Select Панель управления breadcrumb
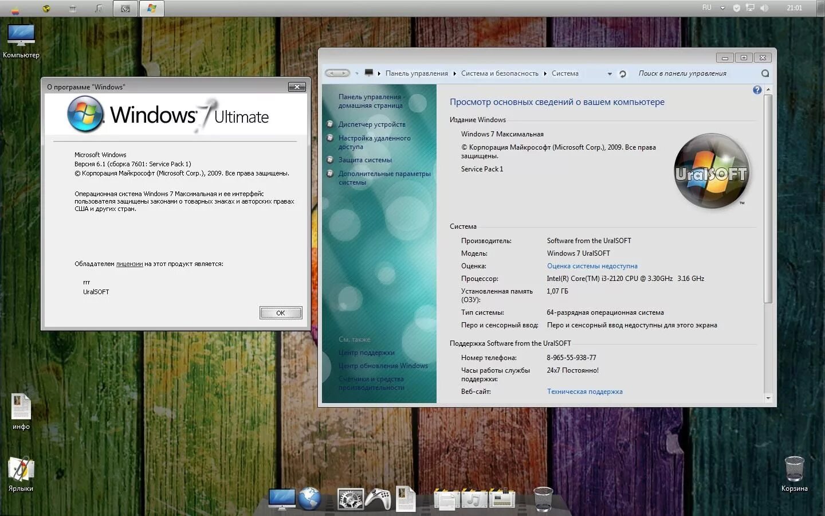 [417, 73]
